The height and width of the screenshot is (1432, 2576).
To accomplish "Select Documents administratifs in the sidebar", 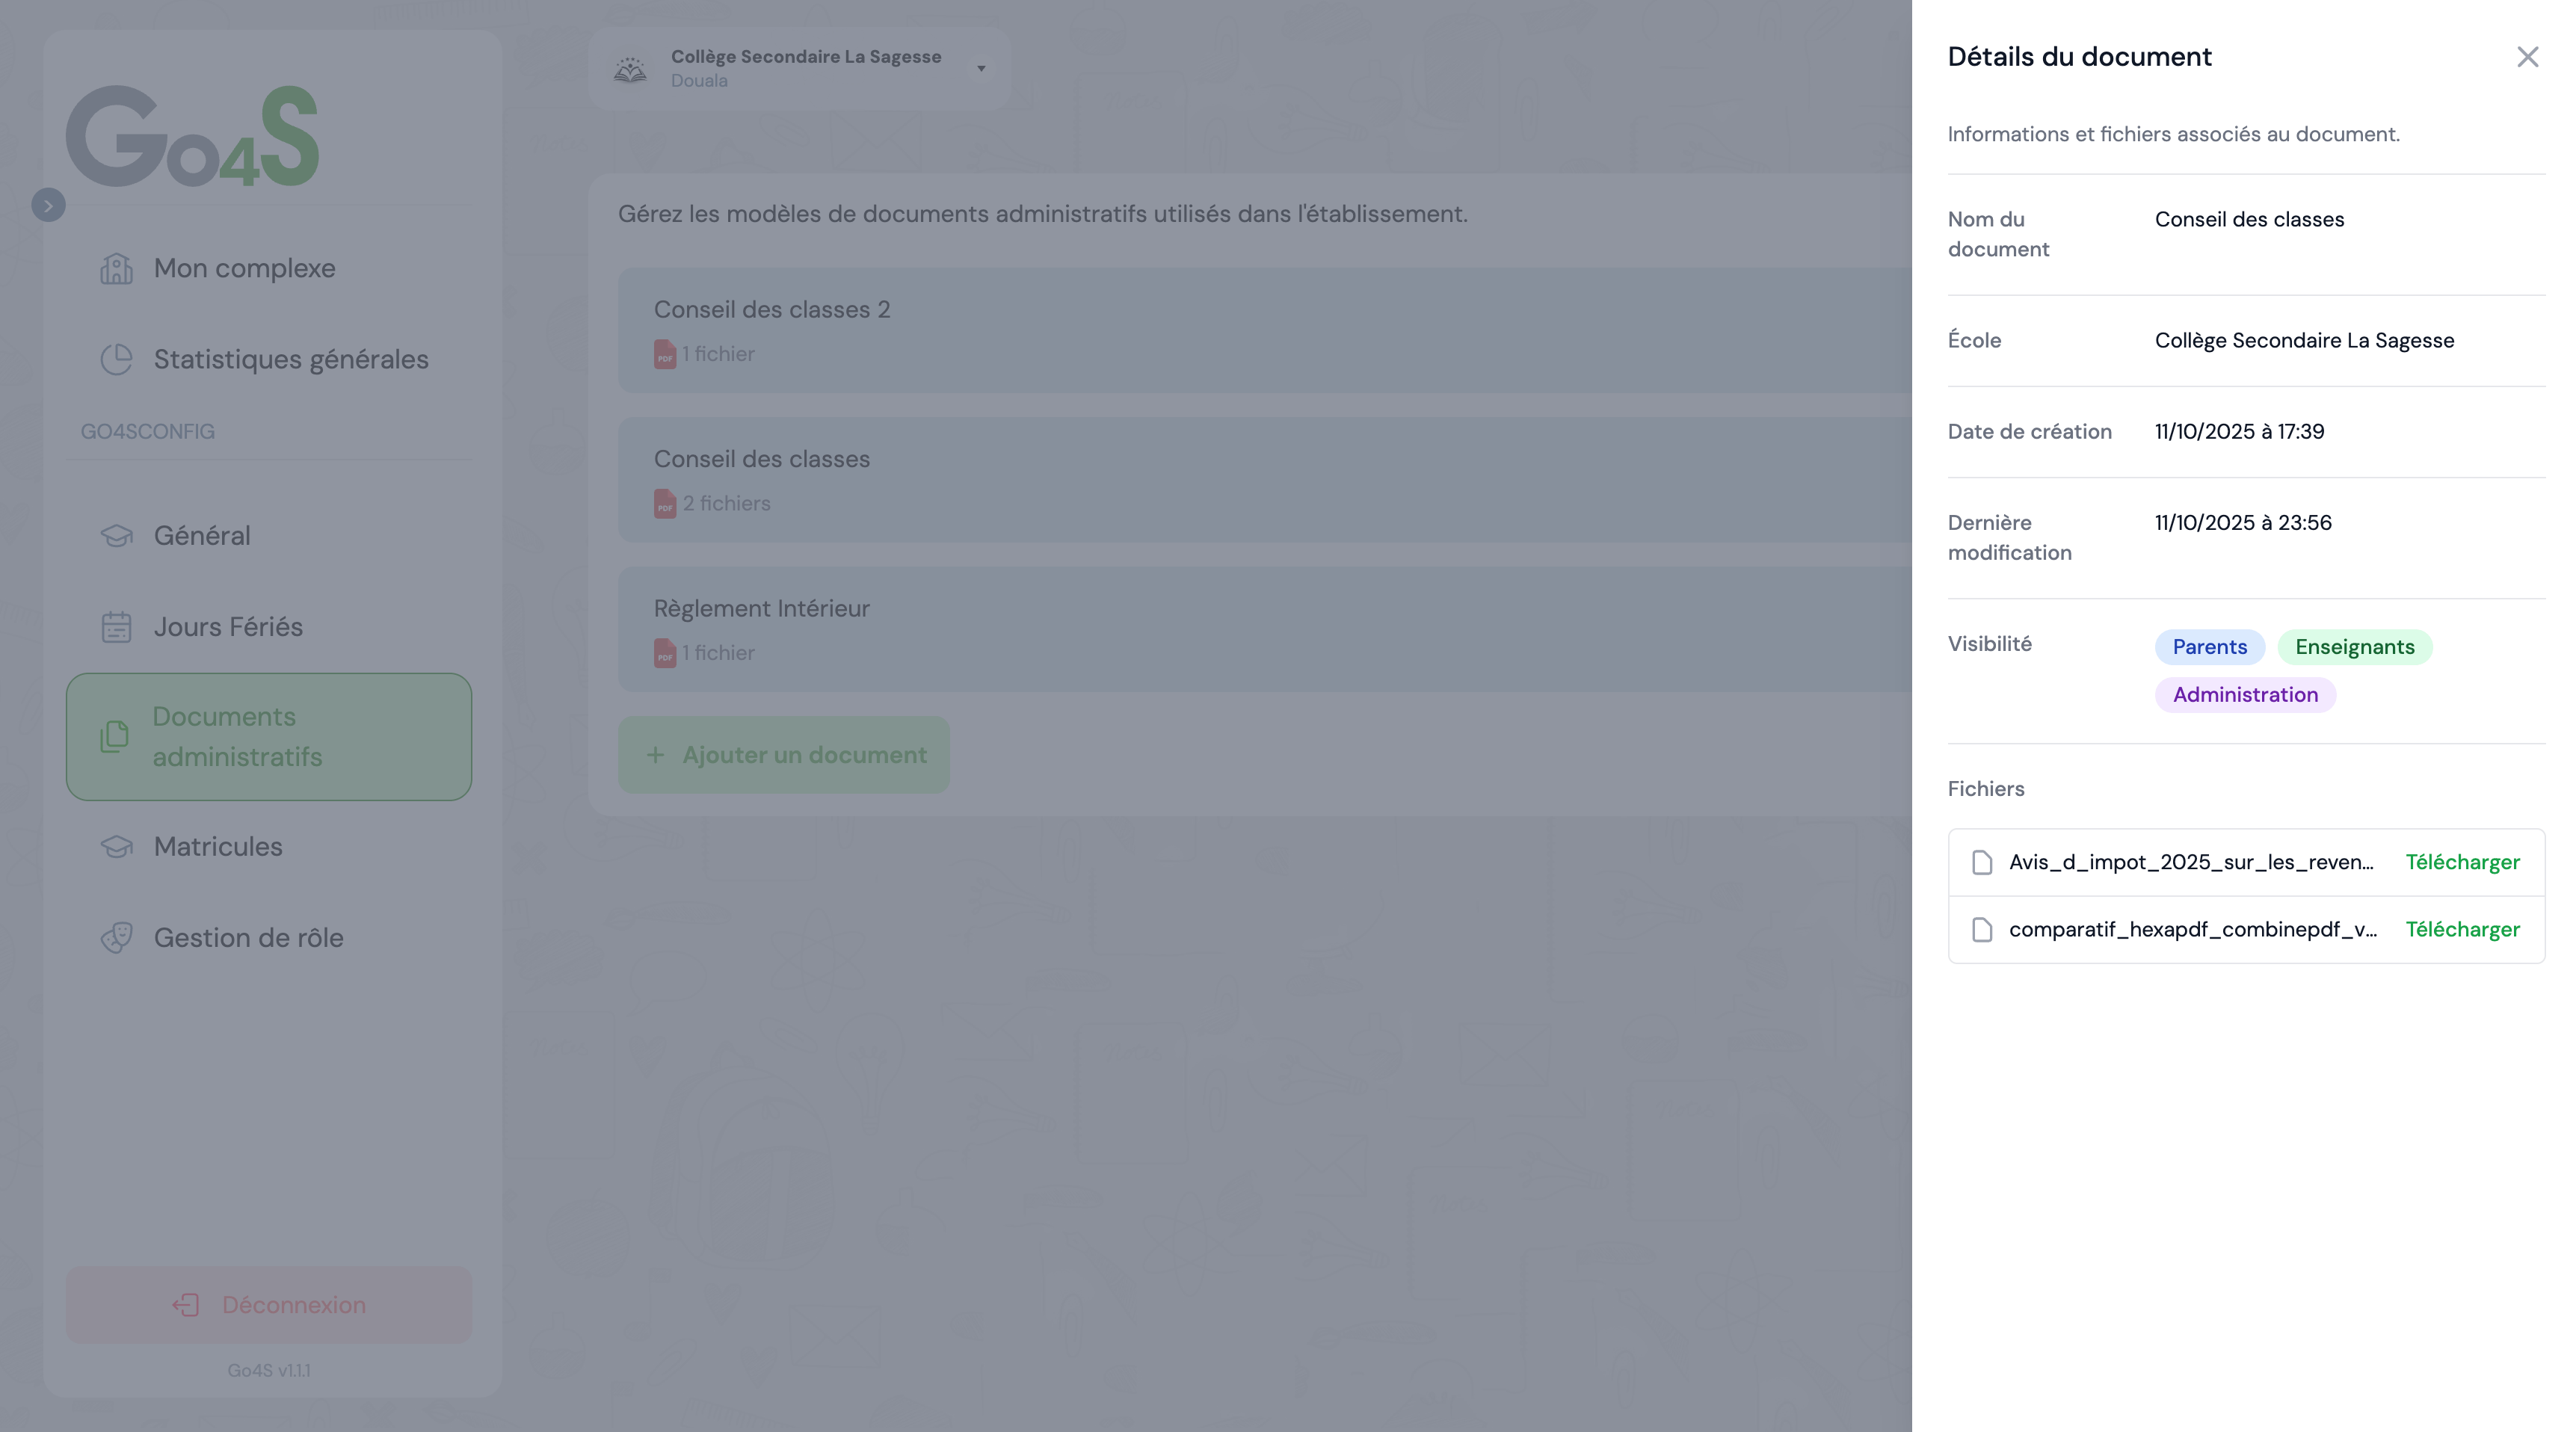I will [x=268, y=737].
